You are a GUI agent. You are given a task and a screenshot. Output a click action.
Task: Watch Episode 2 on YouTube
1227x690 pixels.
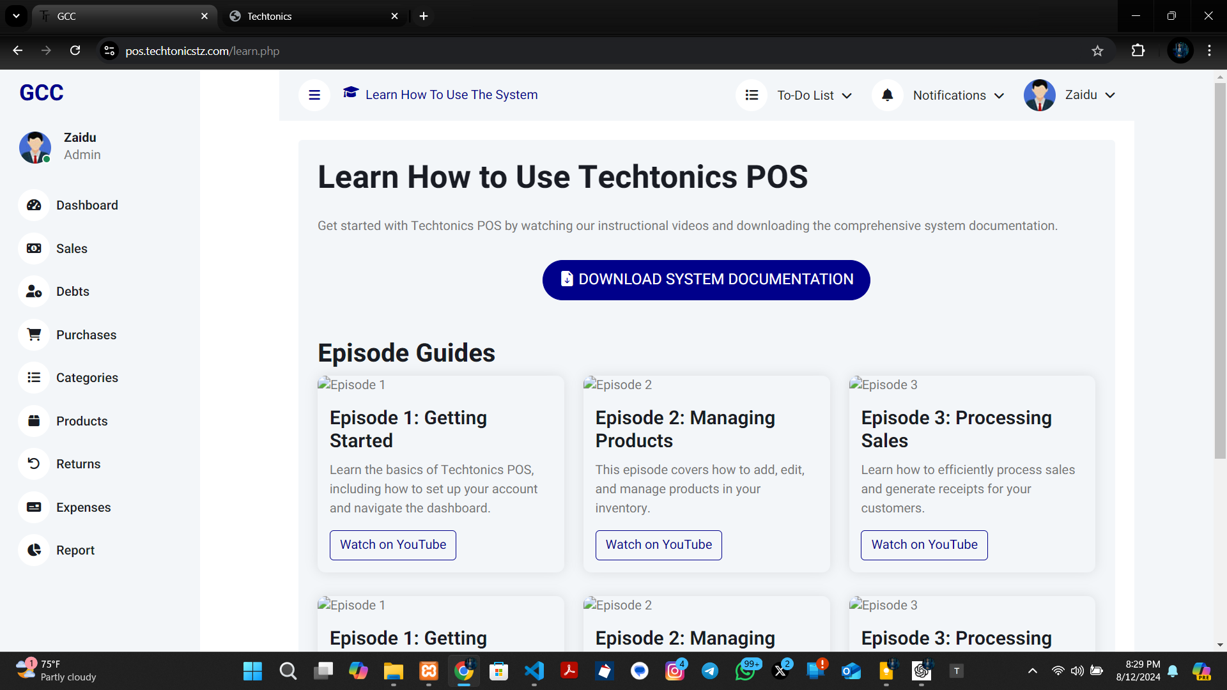tap(658, 545)
